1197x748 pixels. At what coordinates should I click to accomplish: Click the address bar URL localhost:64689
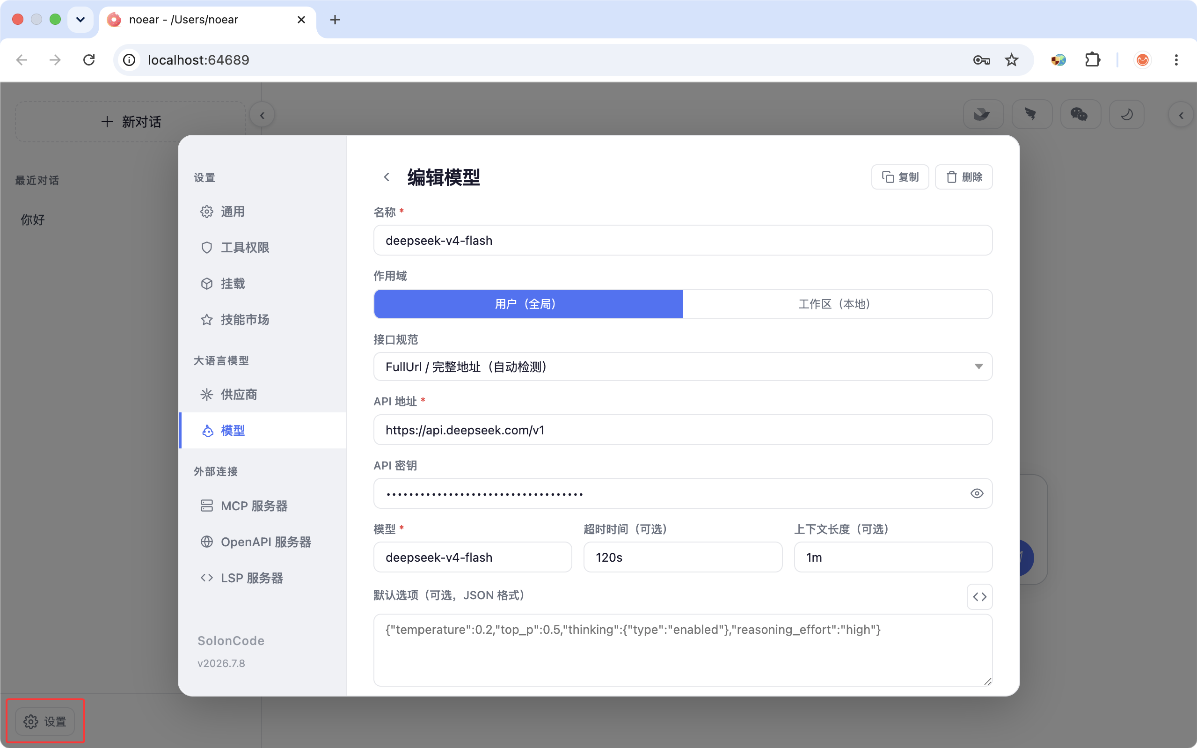pos(198,60)
